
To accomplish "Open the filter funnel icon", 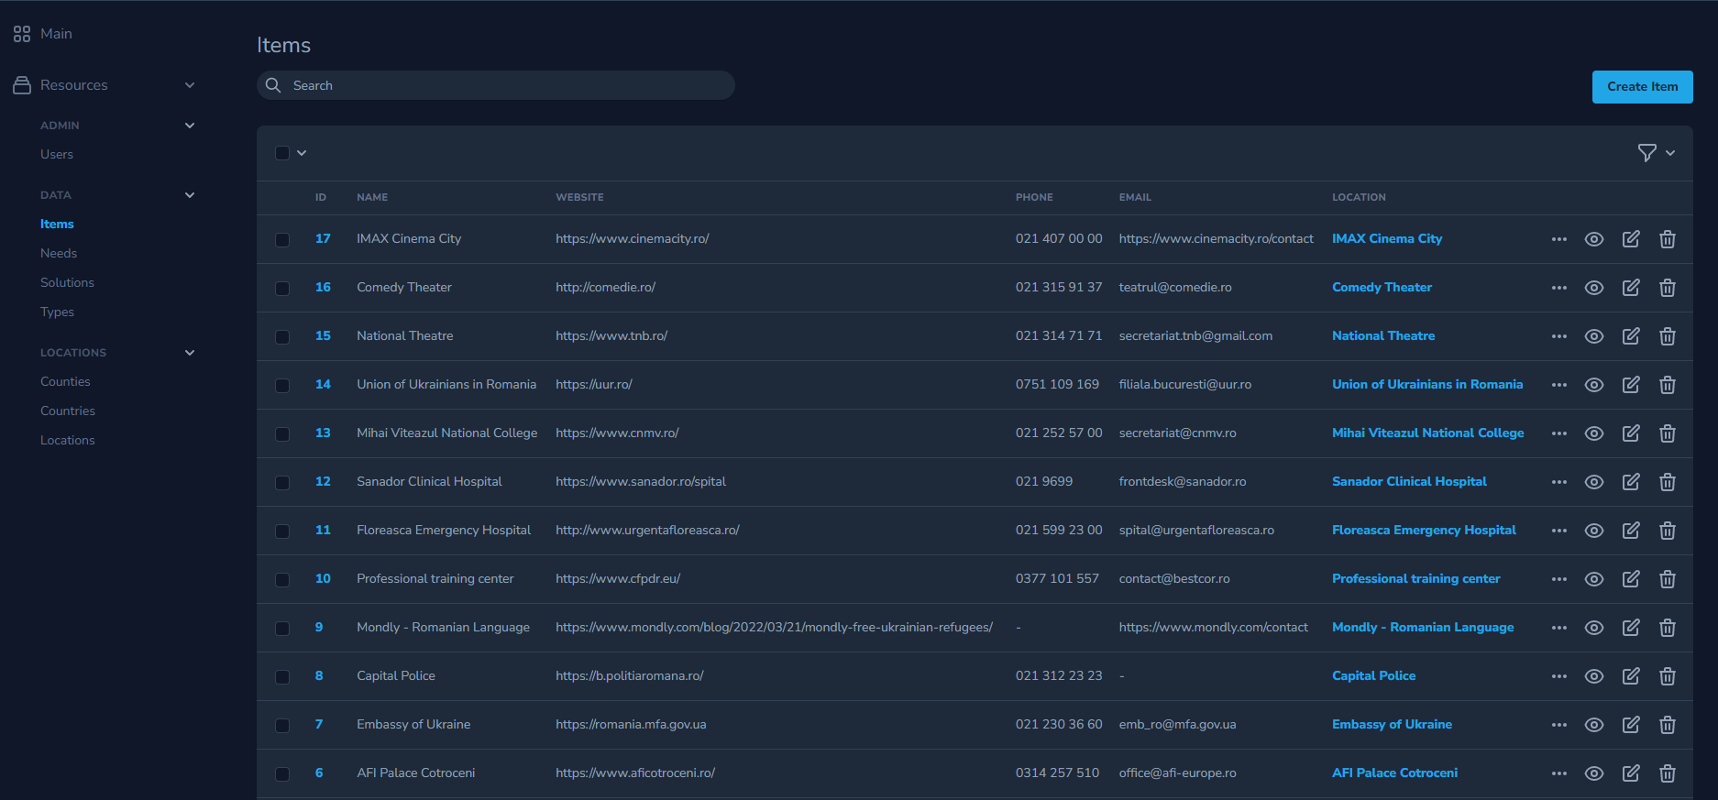I will click(x=1647, y=153).
